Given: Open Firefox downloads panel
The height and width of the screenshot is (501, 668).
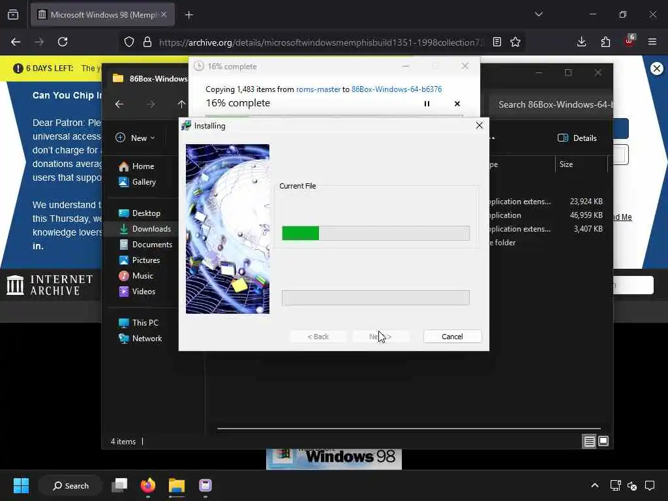Looking at the screenshot, I should [x=581, y=42].
